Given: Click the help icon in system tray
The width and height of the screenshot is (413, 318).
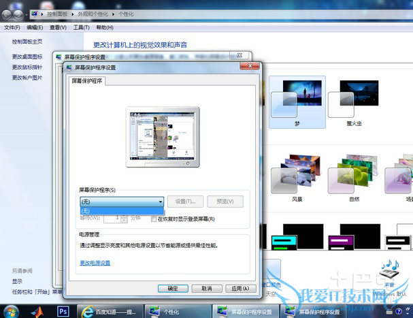Looking at the screenshot, I should coord(399,311).
